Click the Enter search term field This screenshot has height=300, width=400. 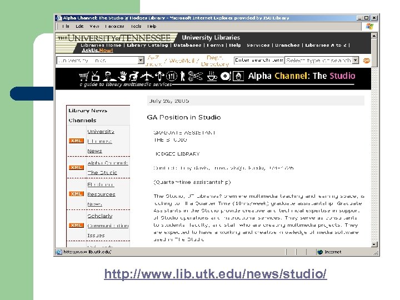[x=259, y=61]
